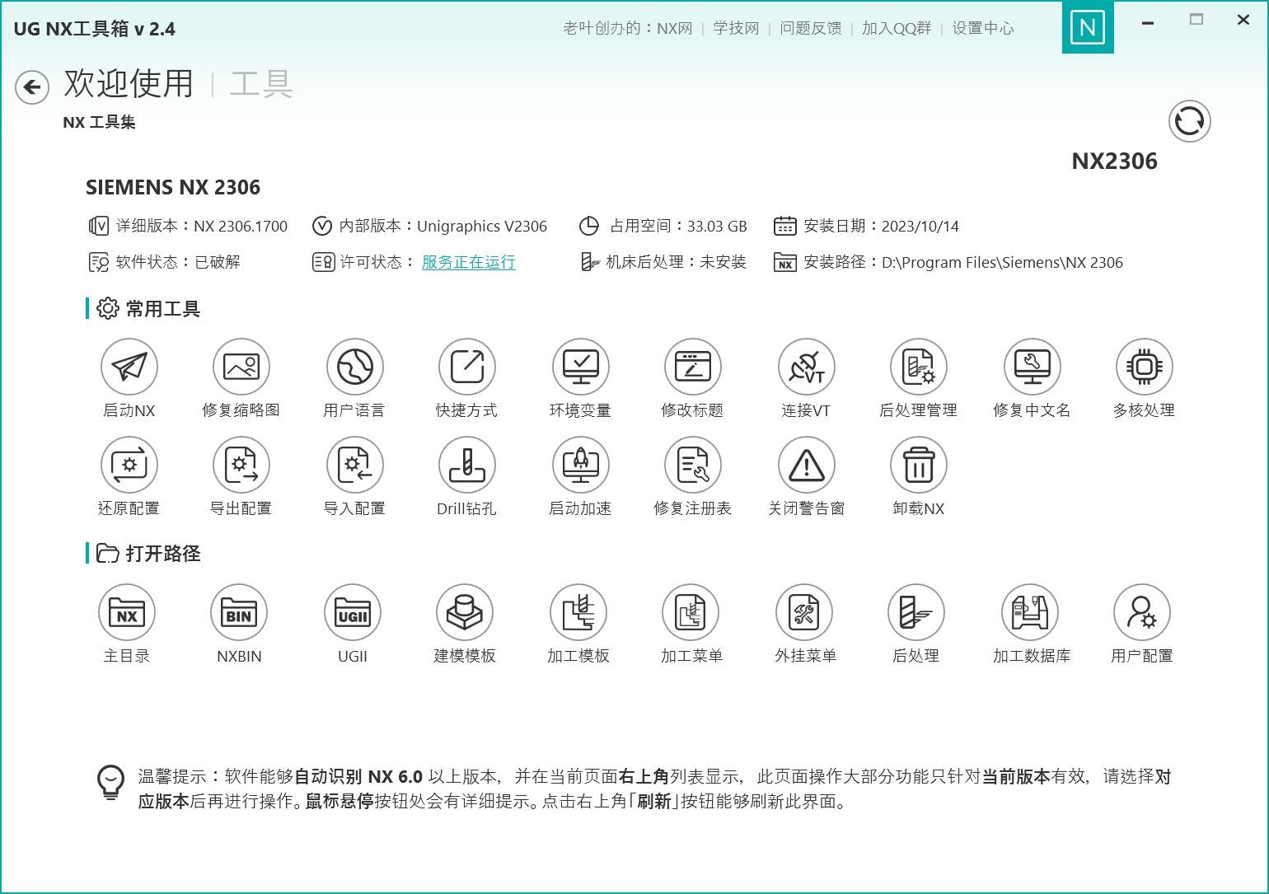1269x894 pixels.
Task: Click the 还原配置 restore icon
Action: (x=129, y=465)
